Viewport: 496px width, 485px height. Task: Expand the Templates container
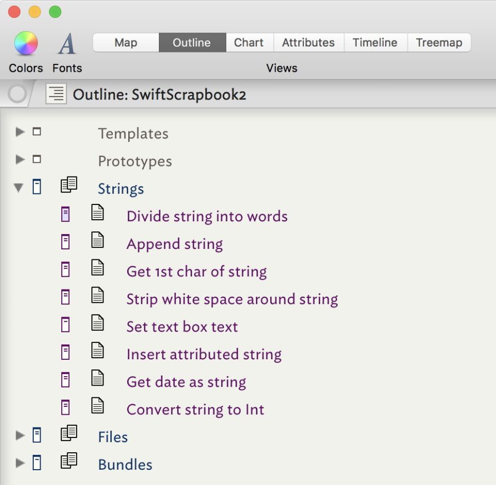[20, 132]
